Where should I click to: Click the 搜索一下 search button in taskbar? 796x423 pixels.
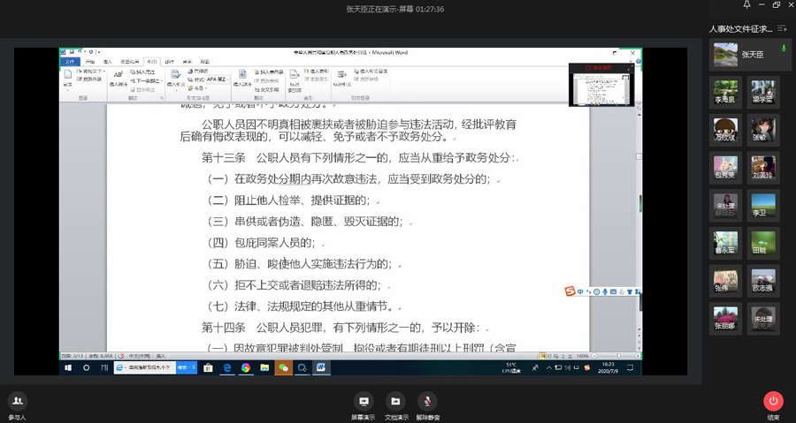click(x=188, y=367)
